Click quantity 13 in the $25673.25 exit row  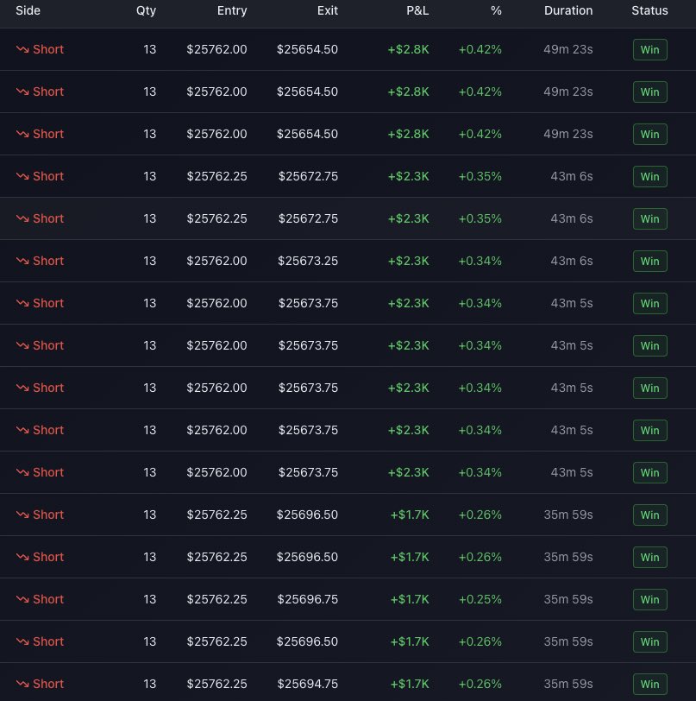(150, 261)
